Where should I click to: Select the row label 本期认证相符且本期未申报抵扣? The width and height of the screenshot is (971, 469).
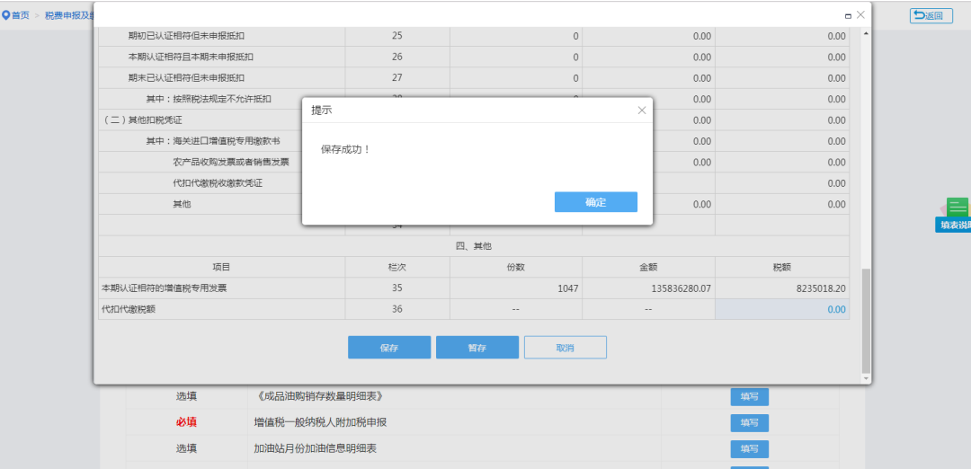pyautogui.click(x=191, y=57)
